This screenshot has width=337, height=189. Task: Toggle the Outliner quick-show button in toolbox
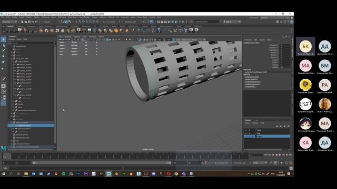click(x=3, y=103)
